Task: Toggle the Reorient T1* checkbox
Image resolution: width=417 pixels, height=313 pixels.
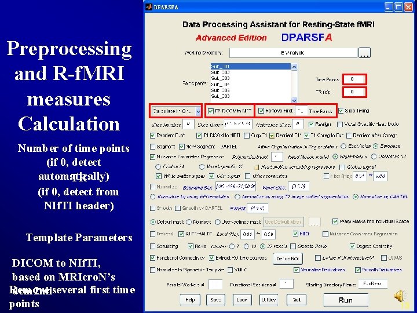Action: (272, 136)
